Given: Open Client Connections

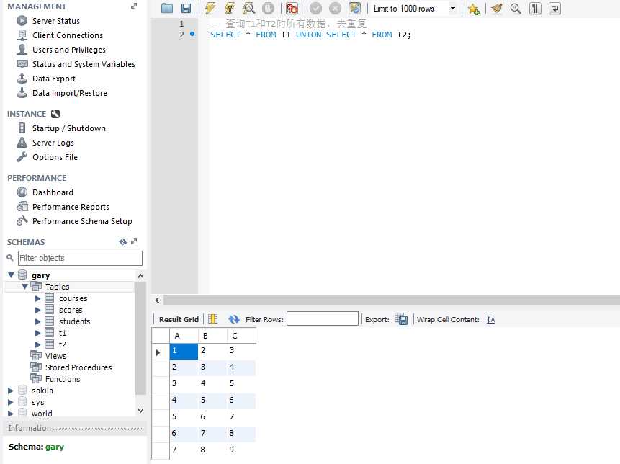Looking at the screenshot, I should coord(67,35).
